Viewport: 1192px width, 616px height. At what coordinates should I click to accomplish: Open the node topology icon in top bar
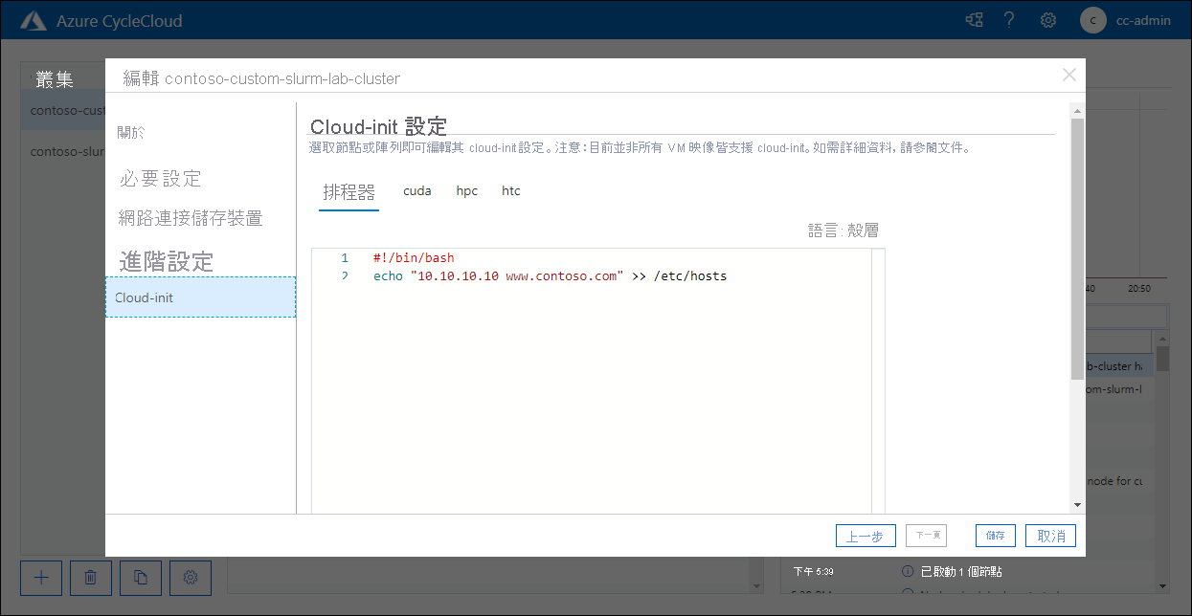click(974, 19)
